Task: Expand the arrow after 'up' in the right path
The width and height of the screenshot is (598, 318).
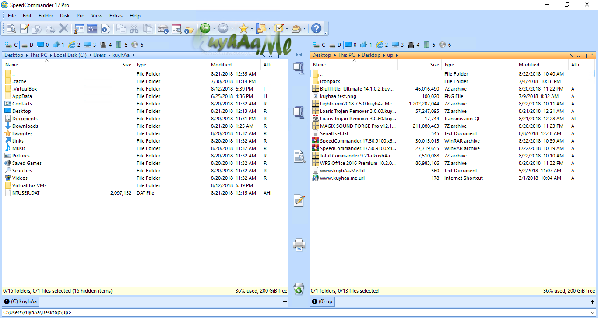Action: point(397,55)
